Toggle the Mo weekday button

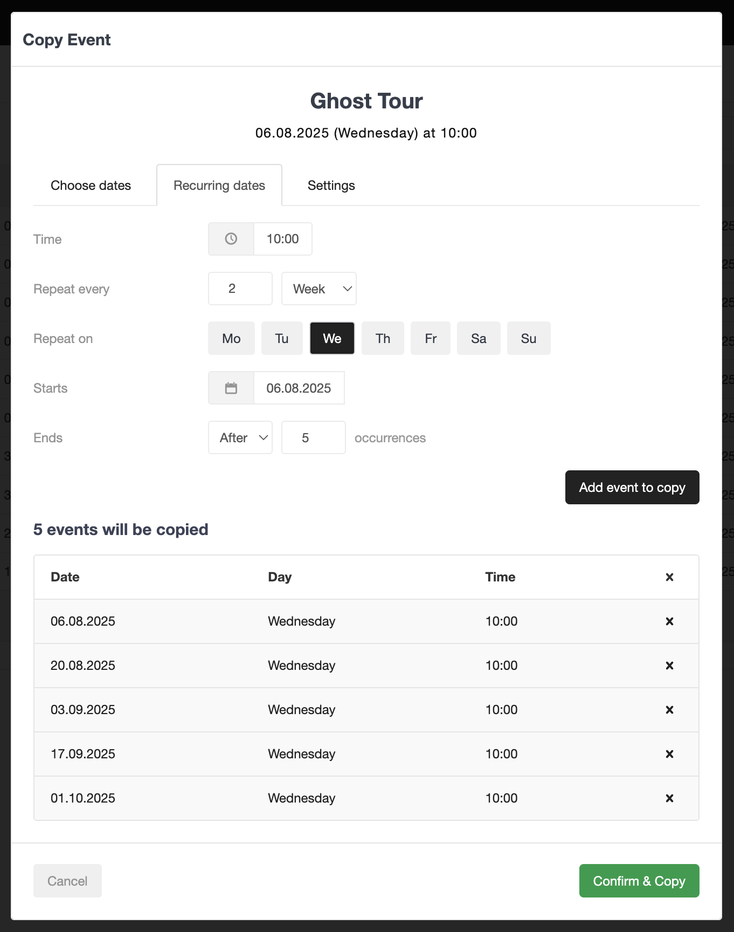pos(231,338)
